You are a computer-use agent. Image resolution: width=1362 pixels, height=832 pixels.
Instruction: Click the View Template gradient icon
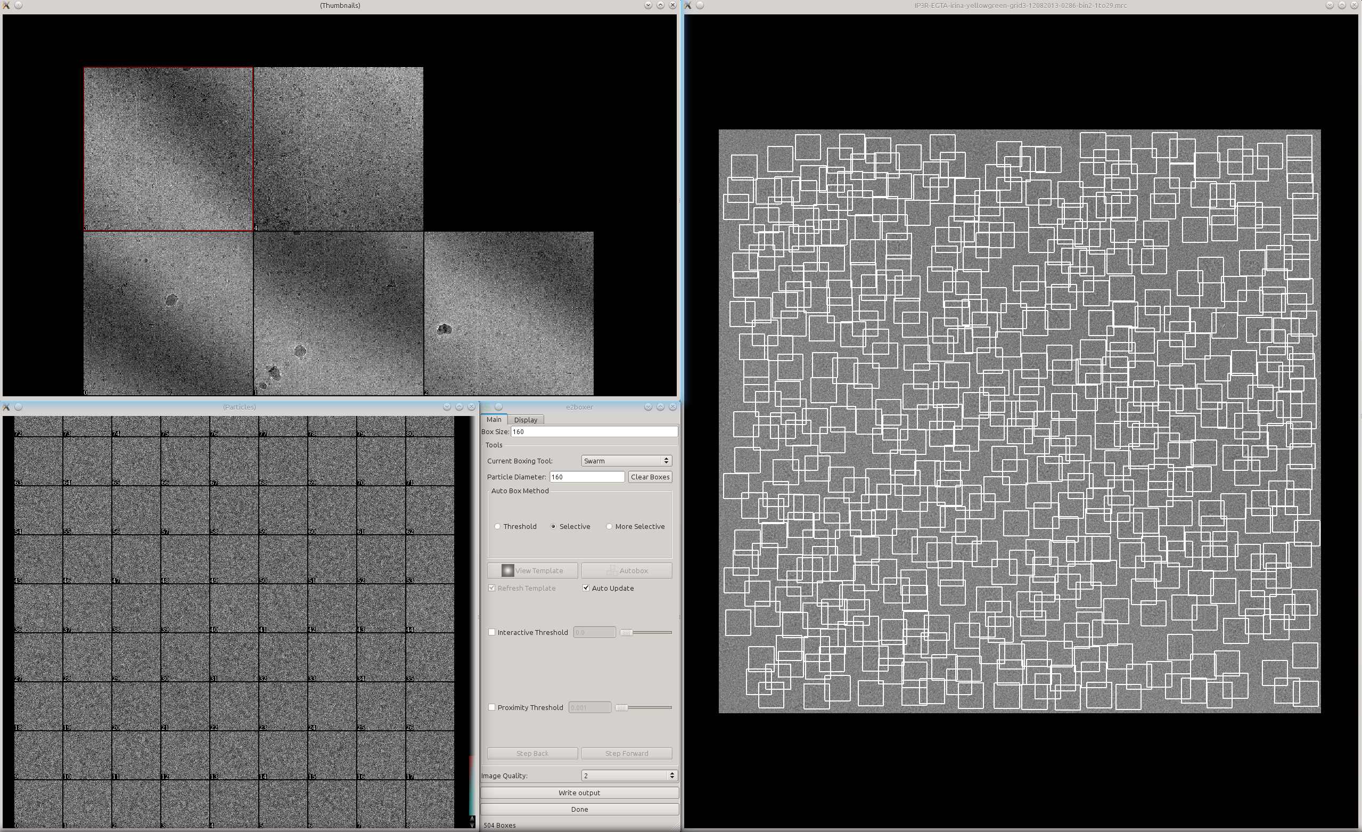click(507, 570)
